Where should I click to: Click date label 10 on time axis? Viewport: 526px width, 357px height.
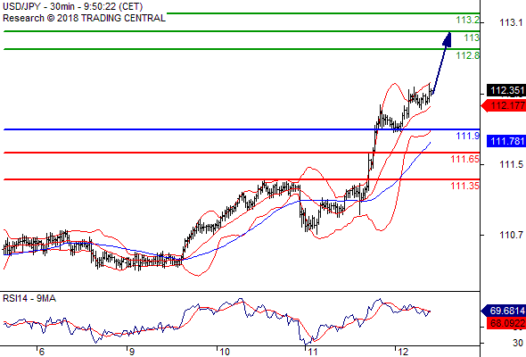[x=225, y=352]
